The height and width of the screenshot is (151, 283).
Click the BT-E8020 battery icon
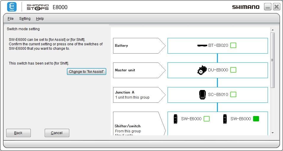[202, 46]
